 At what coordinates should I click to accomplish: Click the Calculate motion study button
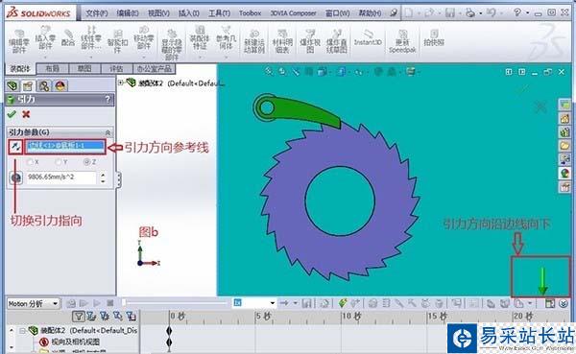click(x=71, y=303)
